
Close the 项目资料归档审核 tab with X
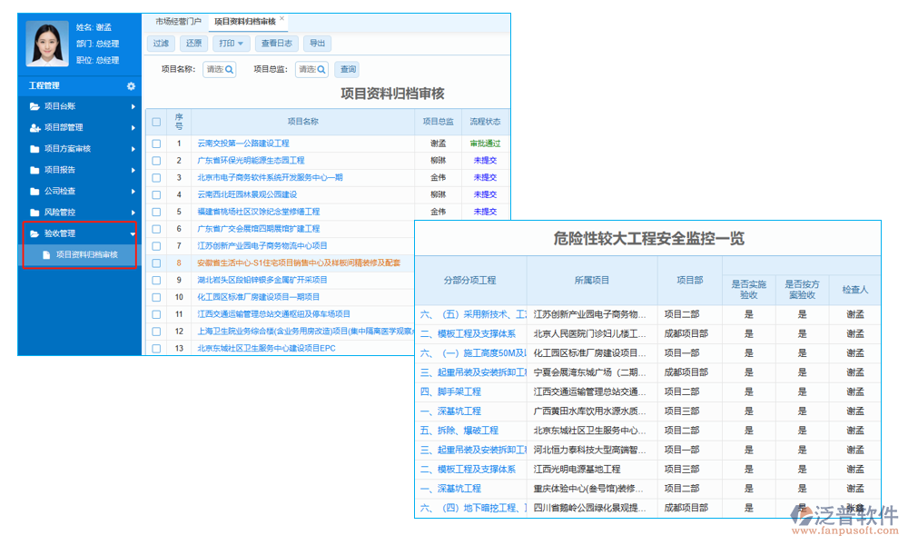coord(281,19)
